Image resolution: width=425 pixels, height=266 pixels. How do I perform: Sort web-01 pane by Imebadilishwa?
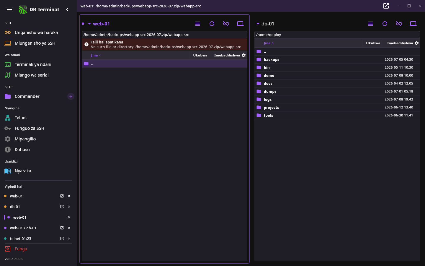[227, 55]
